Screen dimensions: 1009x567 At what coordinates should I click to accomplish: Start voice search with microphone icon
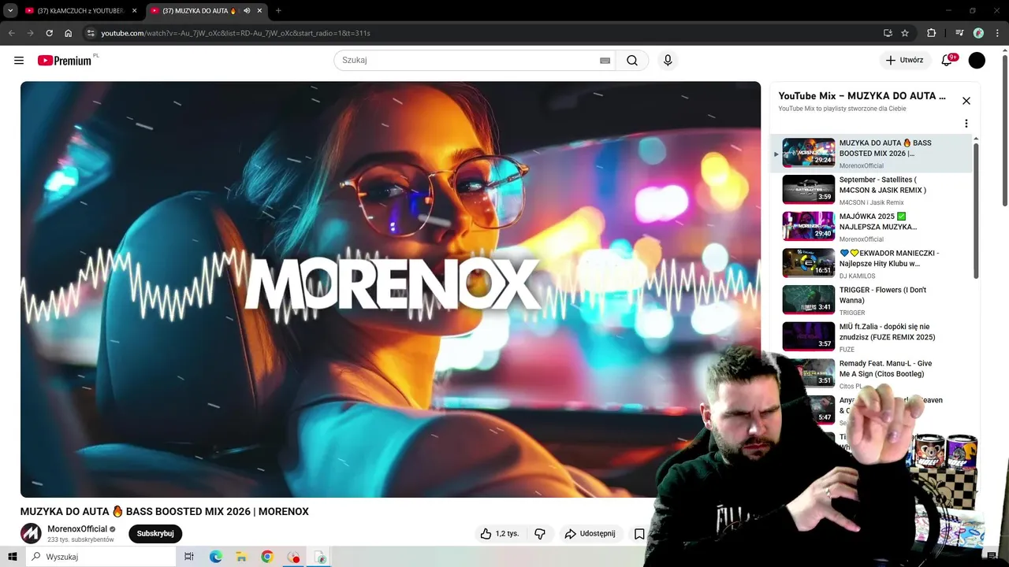click(668, 61)
